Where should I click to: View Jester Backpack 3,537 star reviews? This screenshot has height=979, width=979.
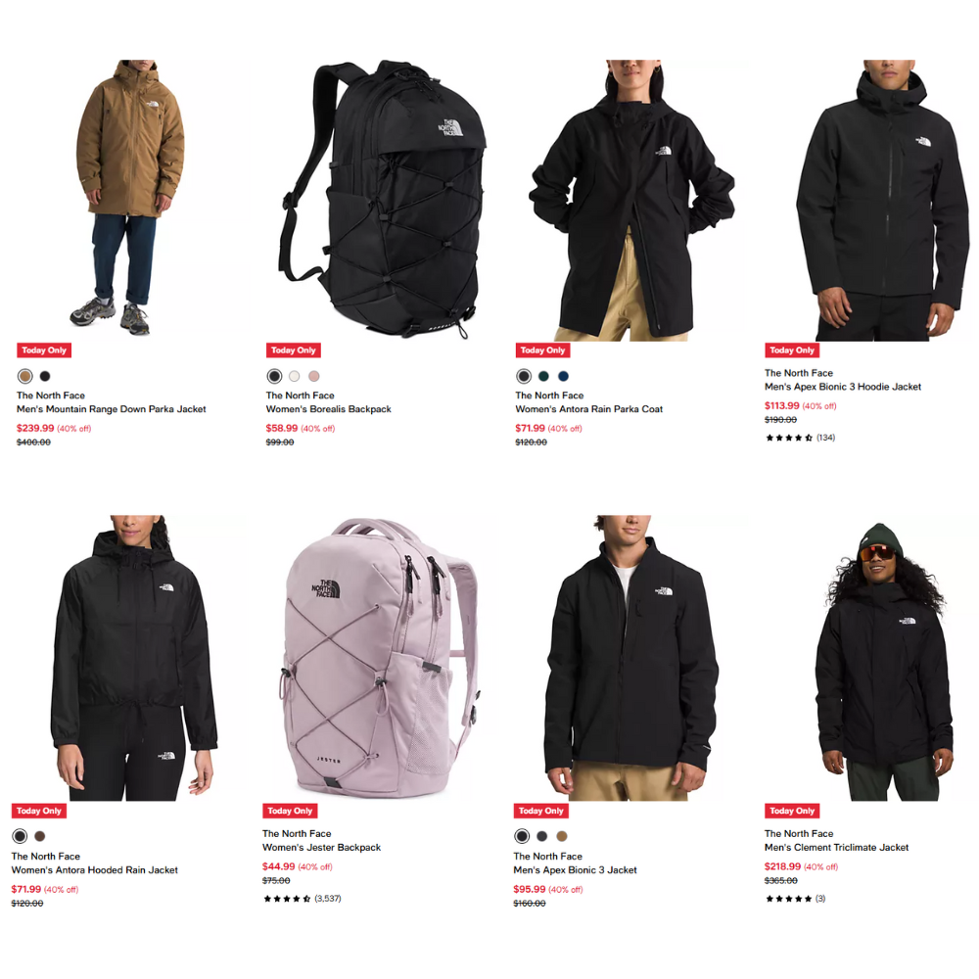click(303, 899)
